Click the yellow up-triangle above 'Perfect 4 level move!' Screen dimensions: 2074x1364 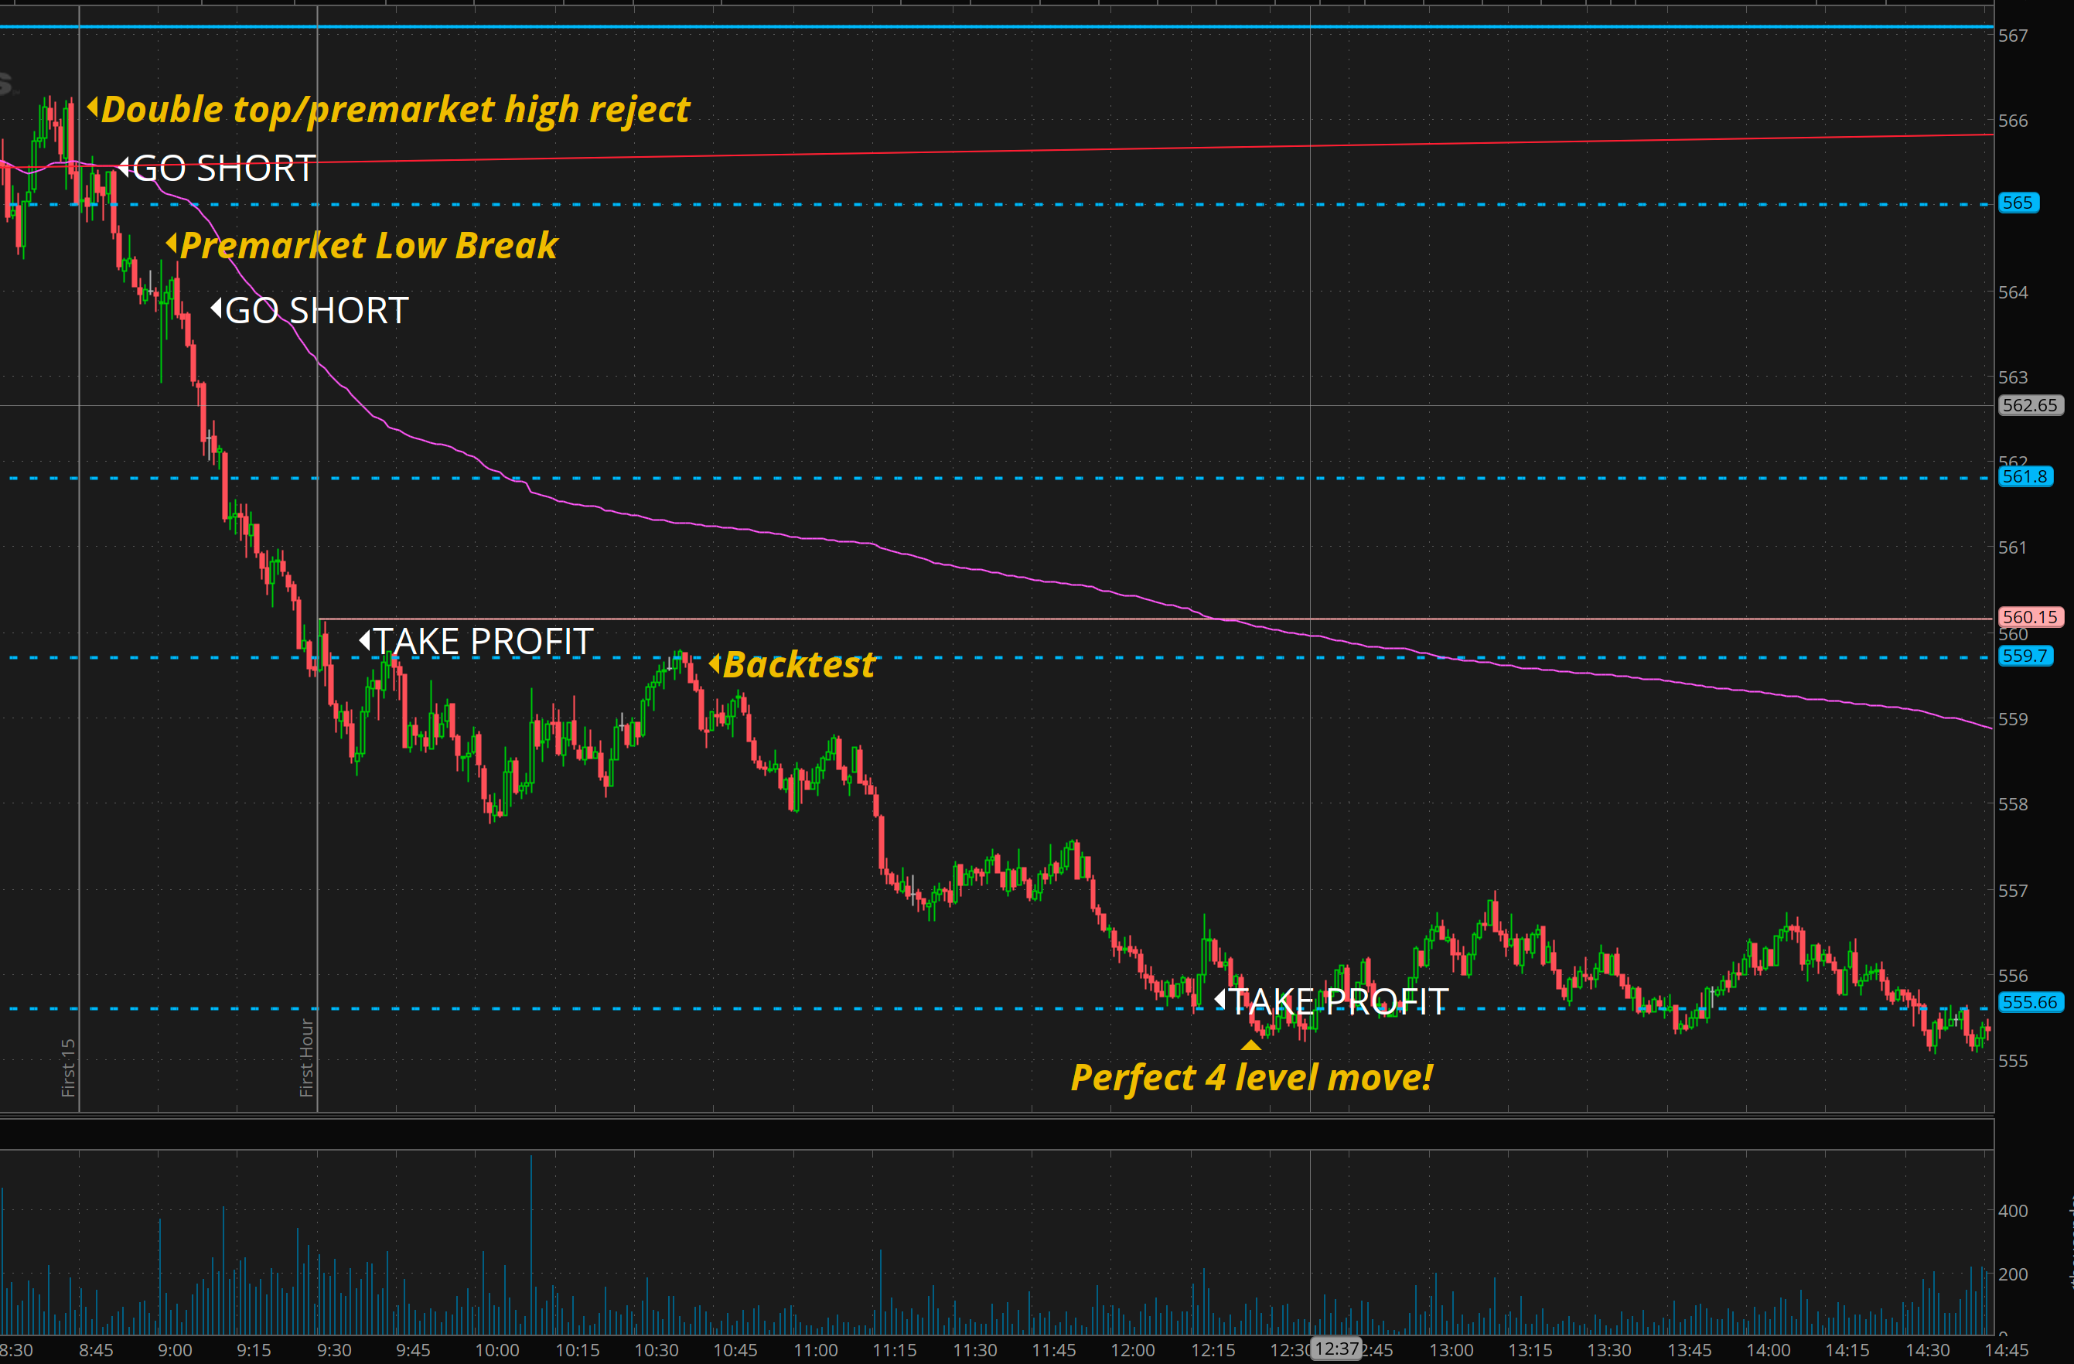click(x=1250, y=1045)
